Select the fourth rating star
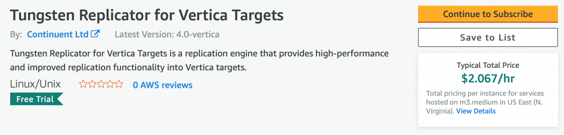The height and width of the screenshot is (135, 564). (110, 84)
